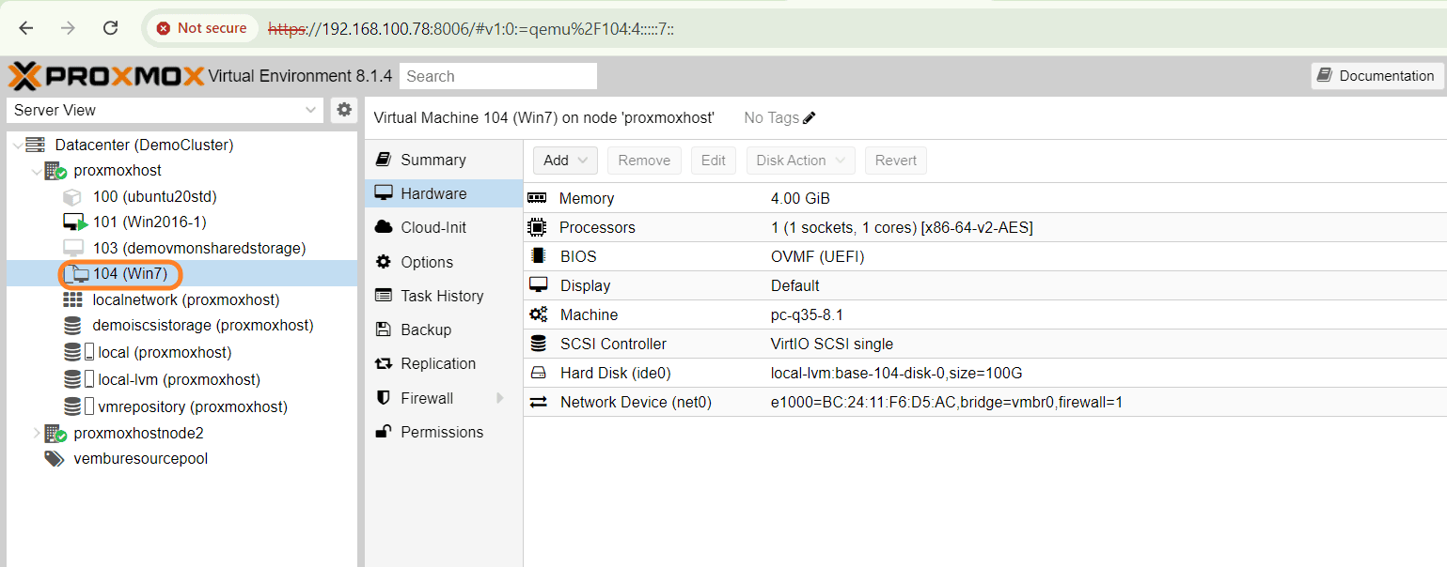Open the Permissions tab
This screenshot has height=567, width=1447.
(444, 432)
